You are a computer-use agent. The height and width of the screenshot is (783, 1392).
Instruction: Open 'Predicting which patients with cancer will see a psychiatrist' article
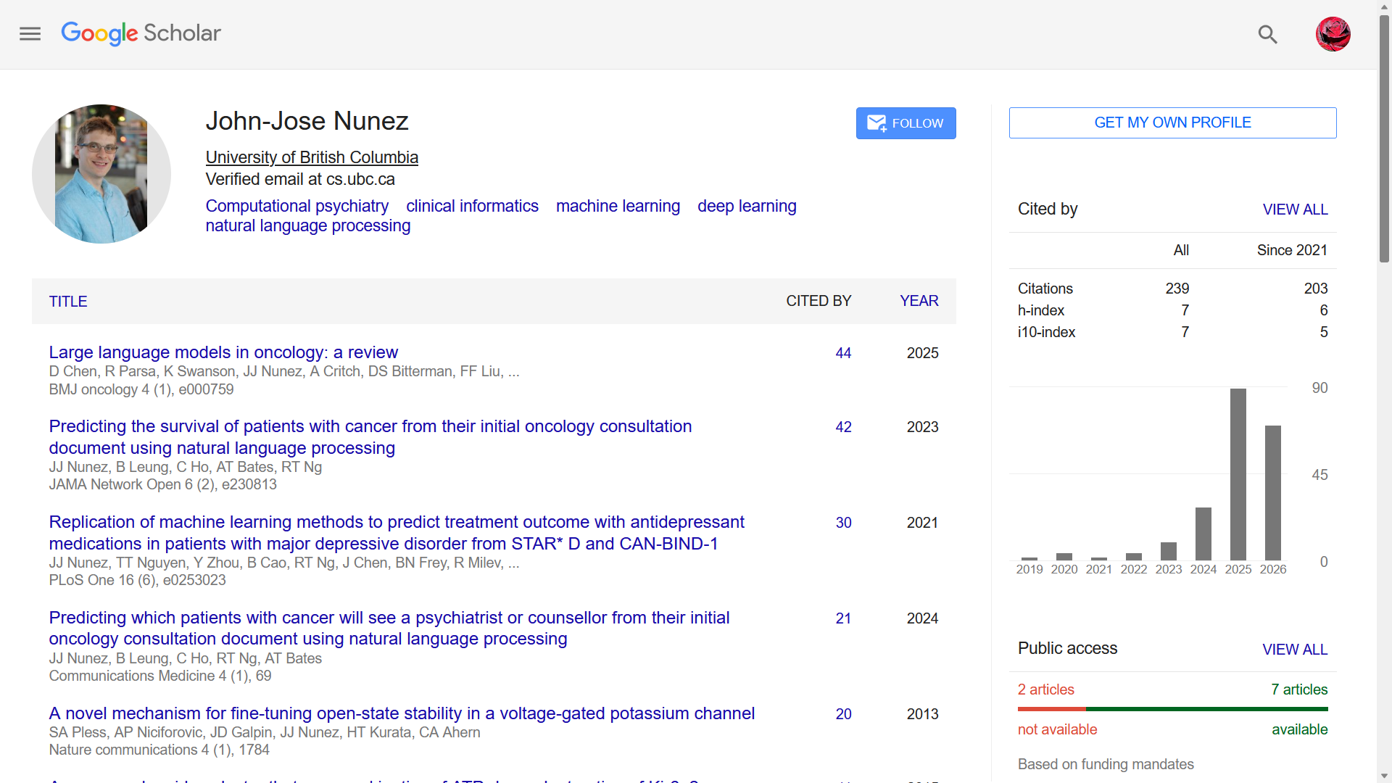389,628
